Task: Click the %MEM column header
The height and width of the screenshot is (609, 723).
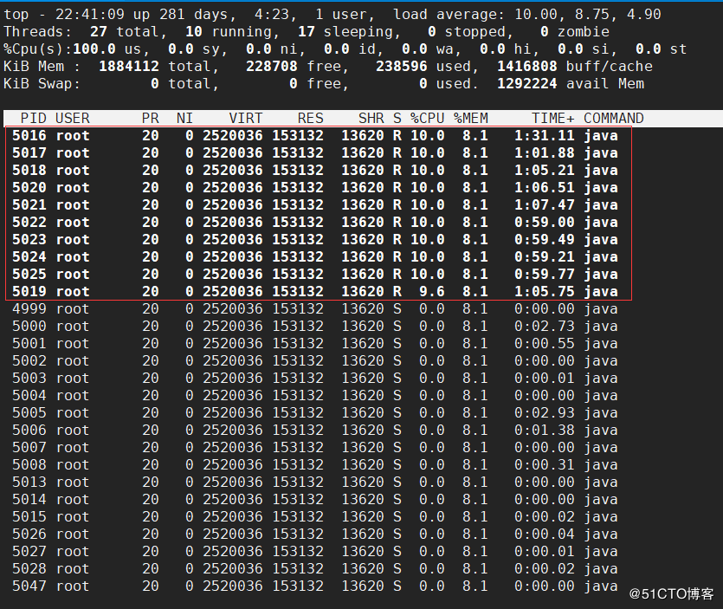Action: [471, 118]
